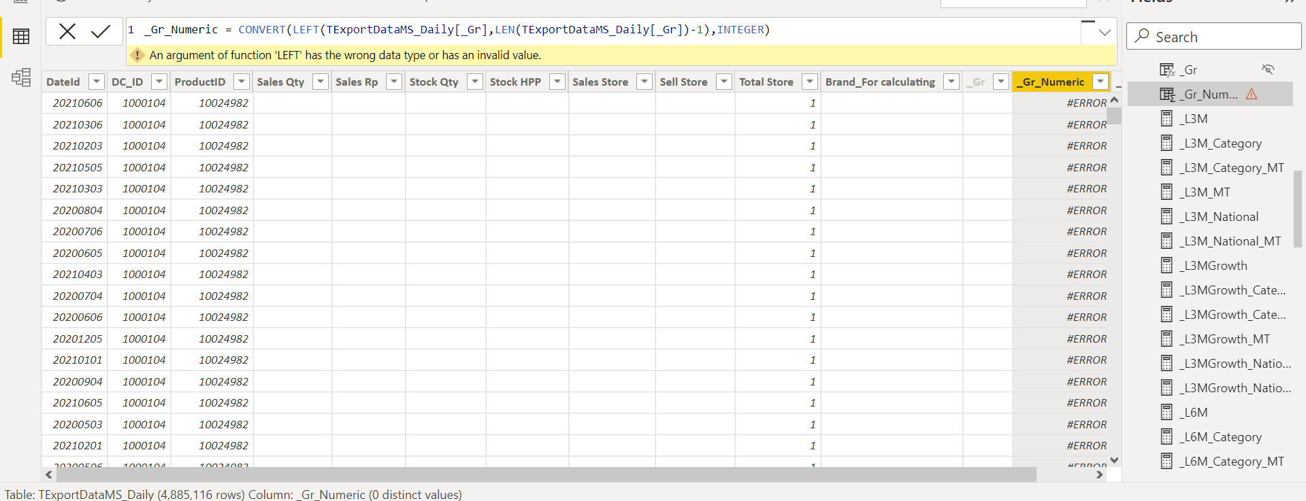
Task: Click the Fields pane vertical scrollbar
Action: coord(1298,209)
